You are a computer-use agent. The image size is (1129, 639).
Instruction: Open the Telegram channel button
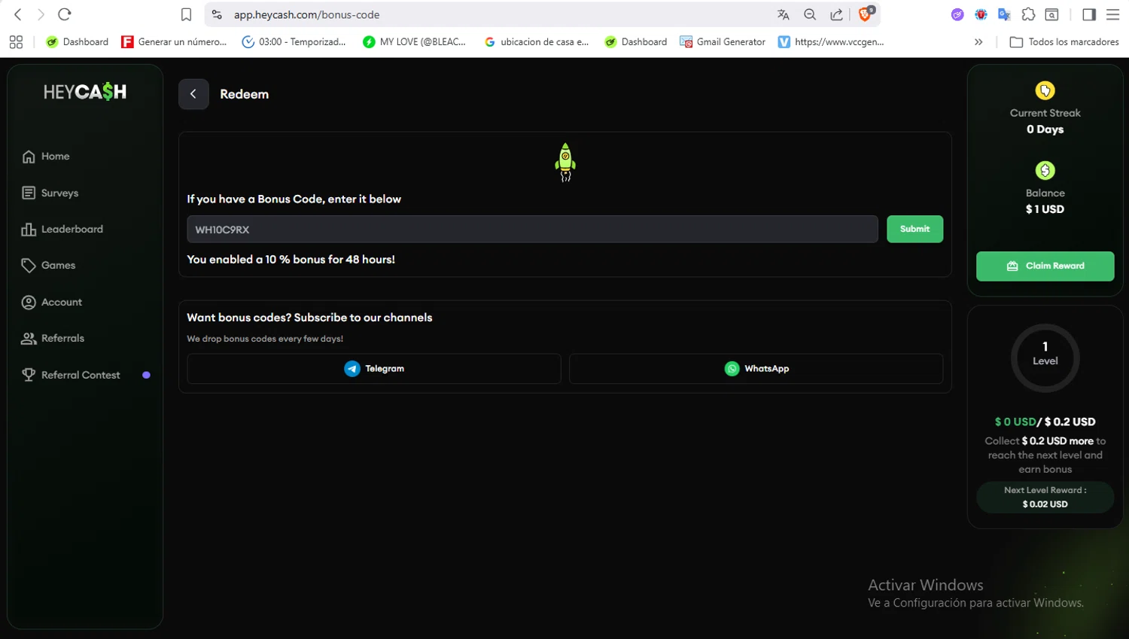(x=374, y=369)
